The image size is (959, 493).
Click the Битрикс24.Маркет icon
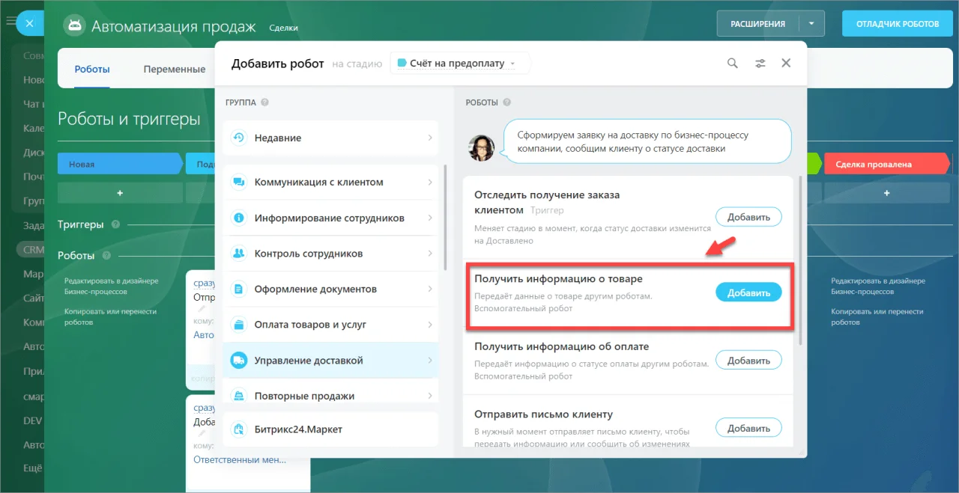[x=239, y=429]
